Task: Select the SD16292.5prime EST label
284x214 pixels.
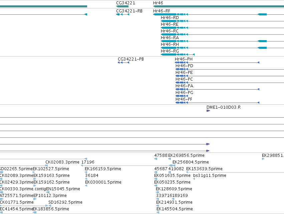Action: (x=65, y=202)
